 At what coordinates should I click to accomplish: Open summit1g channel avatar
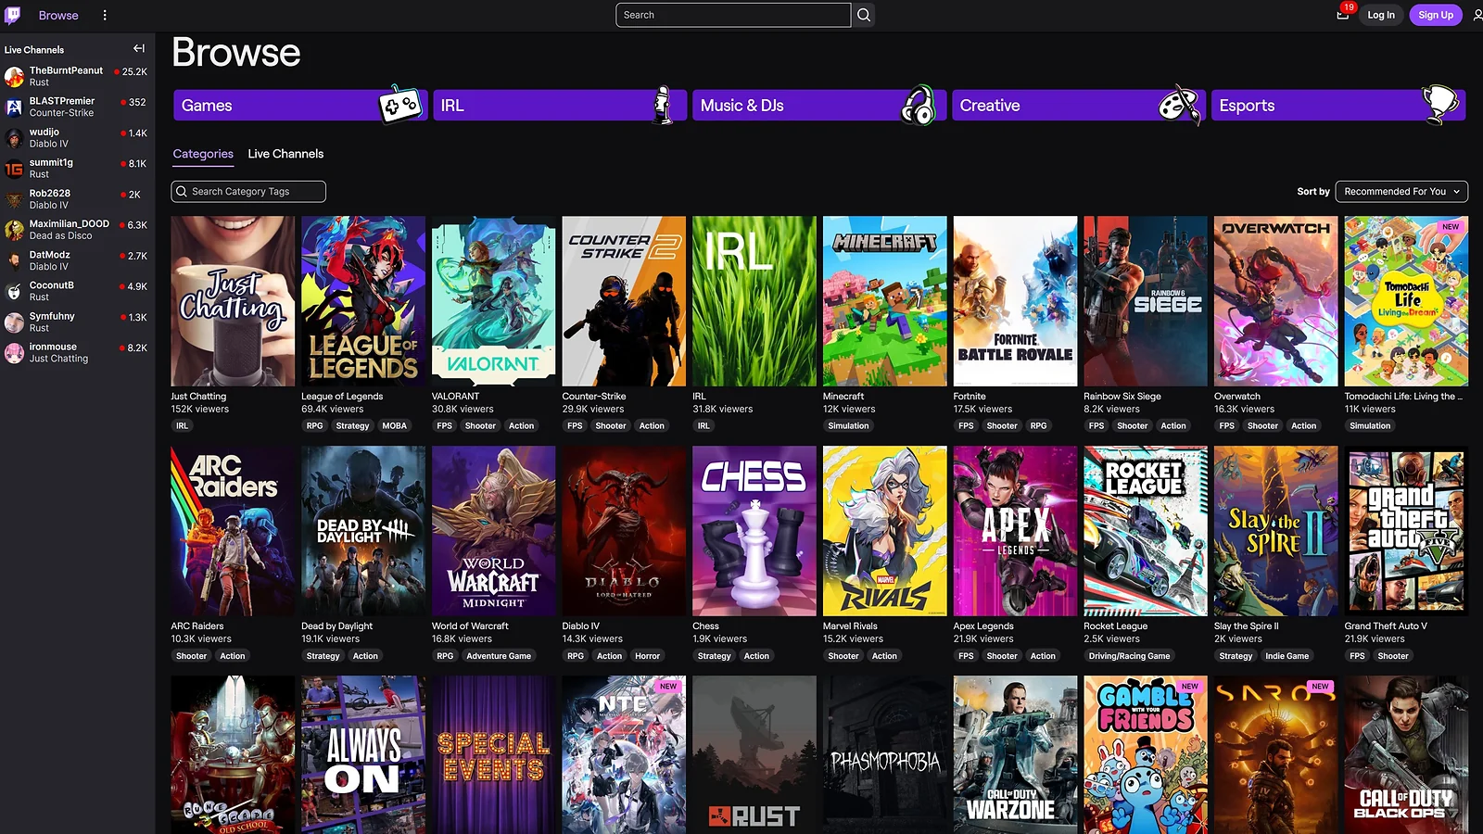pyautogui.click(x=14, y=168)
